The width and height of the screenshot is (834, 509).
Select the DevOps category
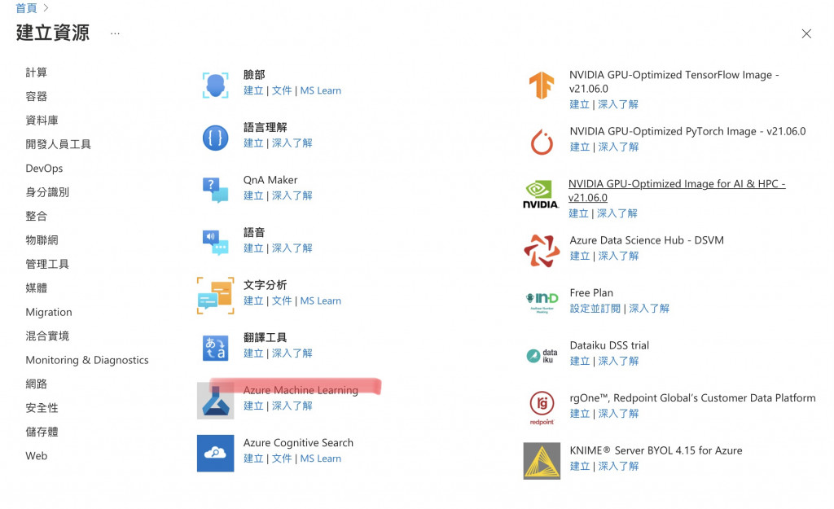(x=44, y=168)
